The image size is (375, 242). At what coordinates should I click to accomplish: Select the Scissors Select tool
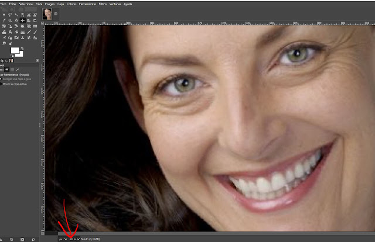point(29,15)
